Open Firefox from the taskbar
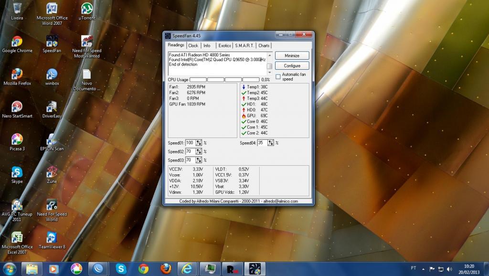This screenshot has width=489, height=276. point(166,269)
